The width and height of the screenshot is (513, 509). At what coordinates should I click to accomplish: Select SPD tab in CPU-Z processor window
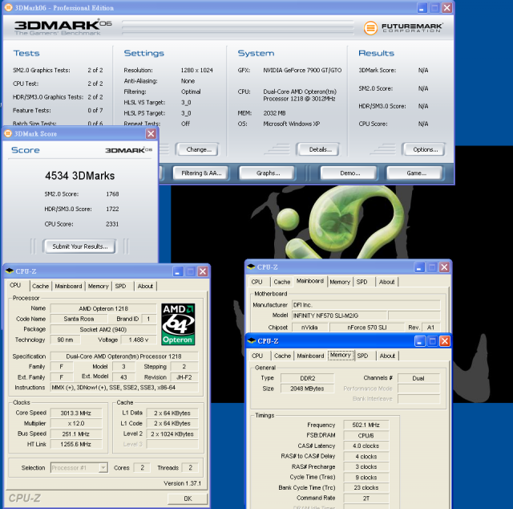121,286
